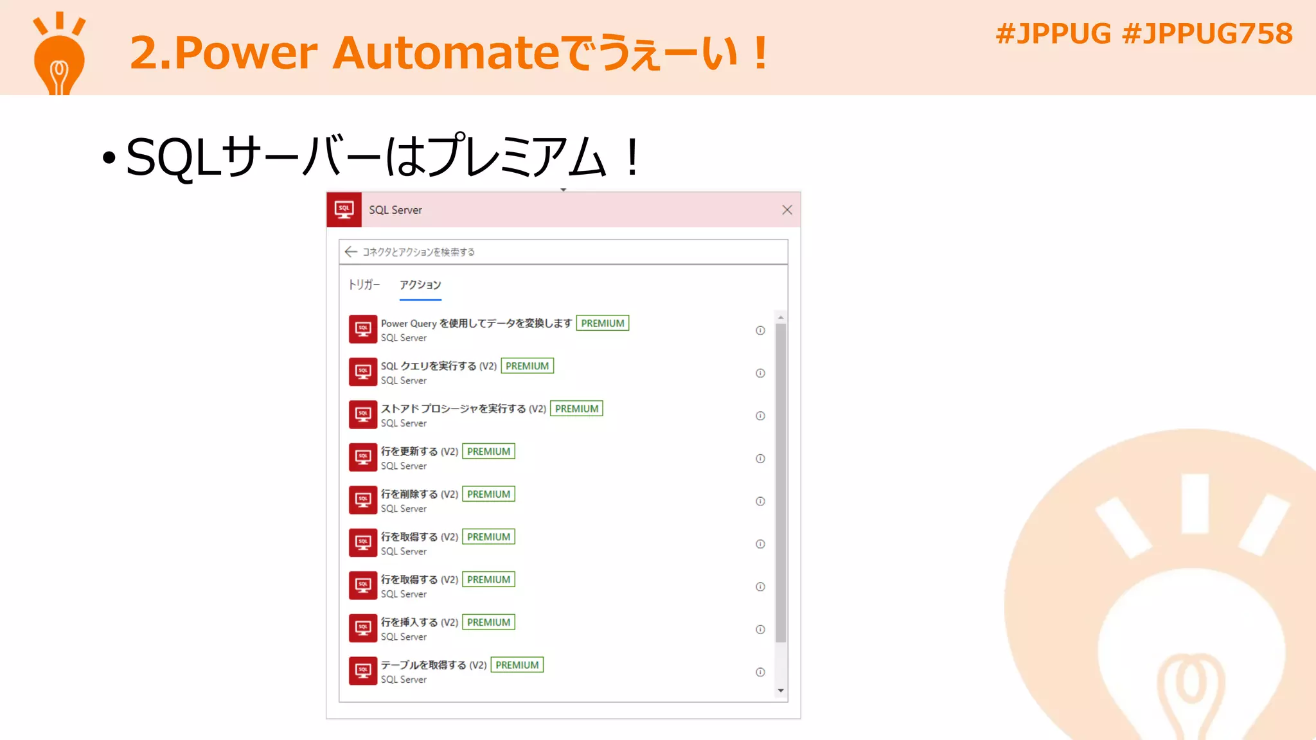The width and height of the screenshot is (1316, 740).
Task: Show info for 行を更新する (V2) action
Action: [x=760, y=459]
